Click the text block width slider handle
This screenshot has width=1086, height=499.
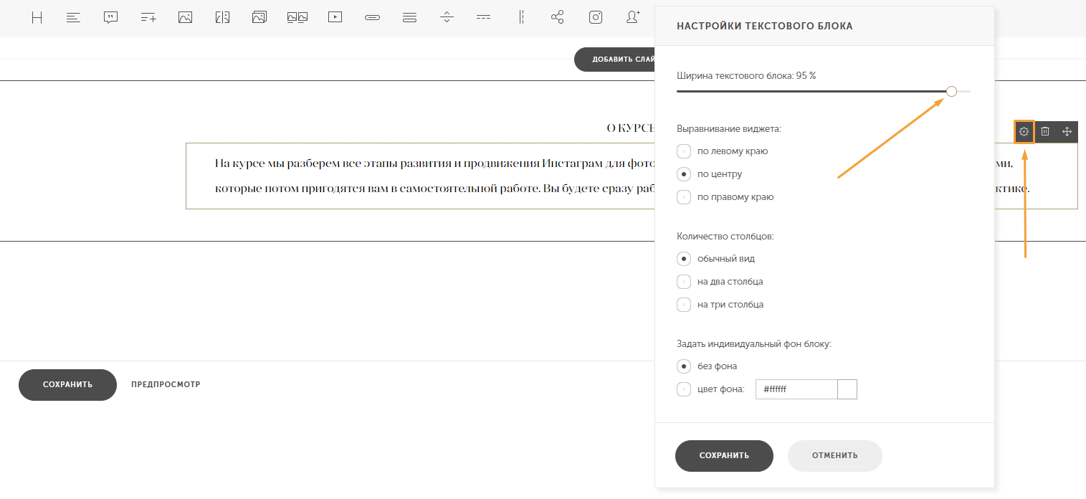(x=951, y=92)
